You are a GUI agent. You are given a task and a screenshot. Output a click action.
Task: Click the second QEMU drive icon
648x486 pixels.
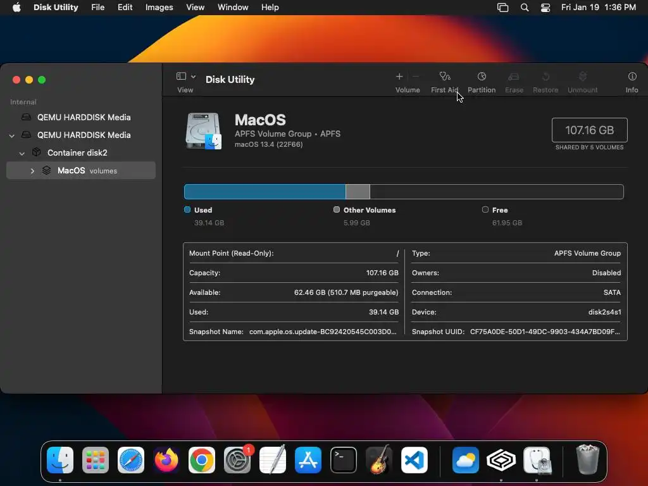tap(26, 135)
